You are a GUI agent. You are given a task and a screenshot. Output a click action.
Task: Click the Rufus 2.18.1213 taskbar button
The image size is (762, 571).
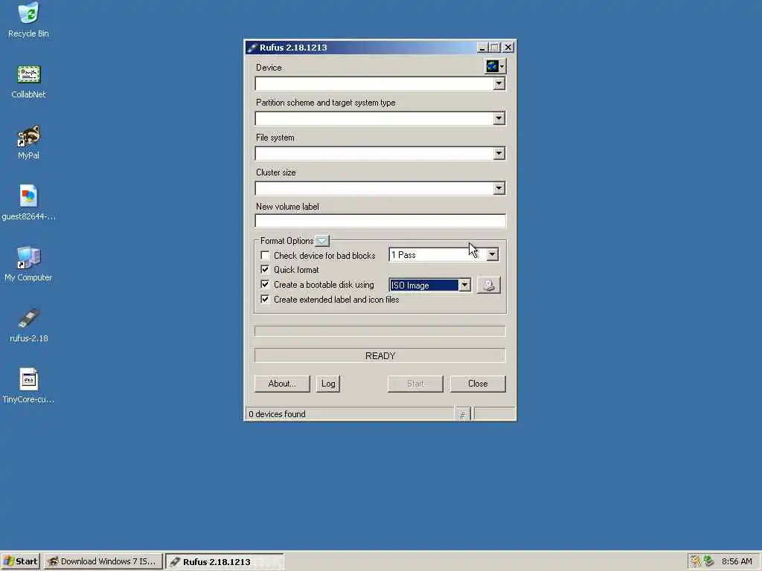[225, 561]
